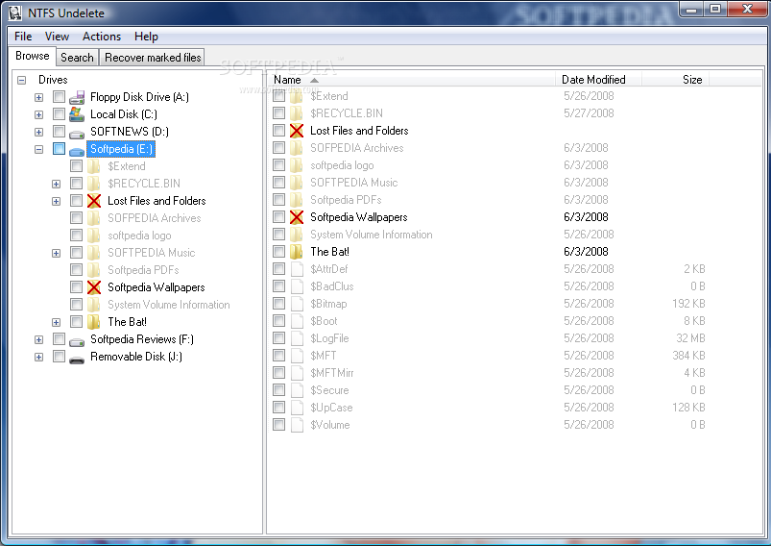Viewport: 771px width, 546px height.
Task: Expand the SOFTNEWS (D:) node
Action: pyautogui.click(x=38, y=132)
